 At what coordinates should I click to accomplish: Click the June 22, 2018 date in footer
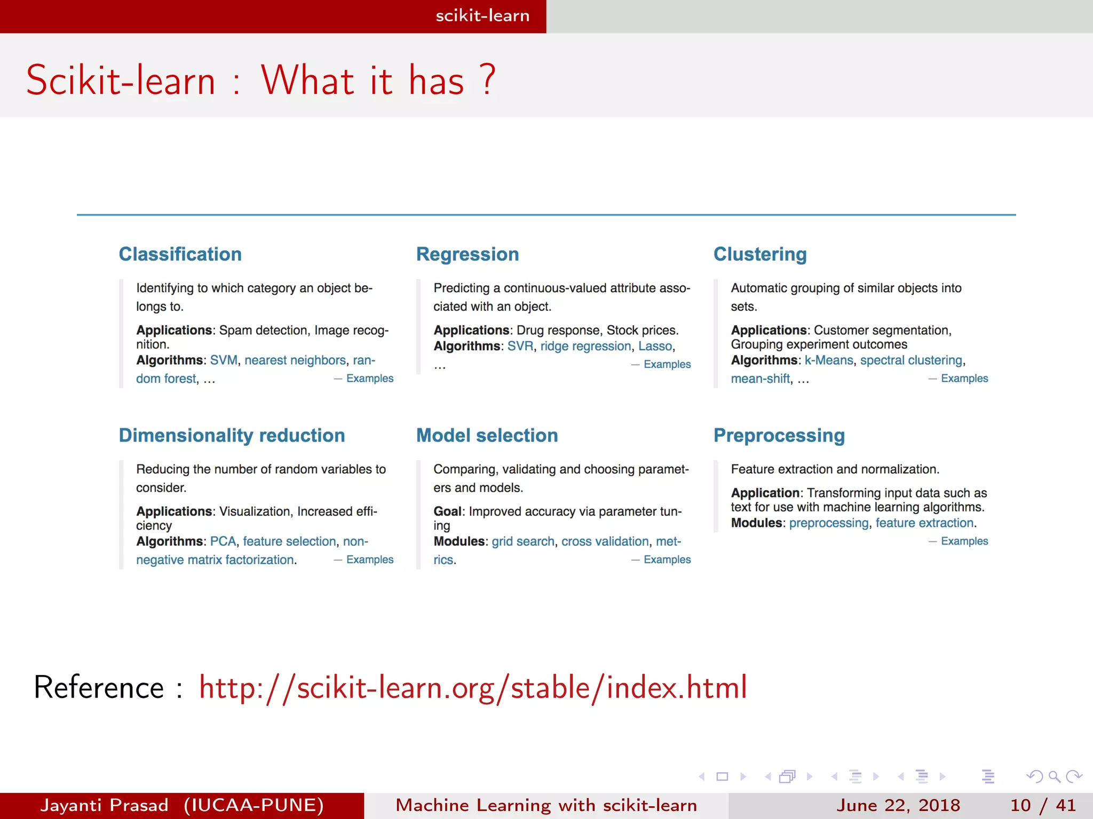(x=898, y=805)
